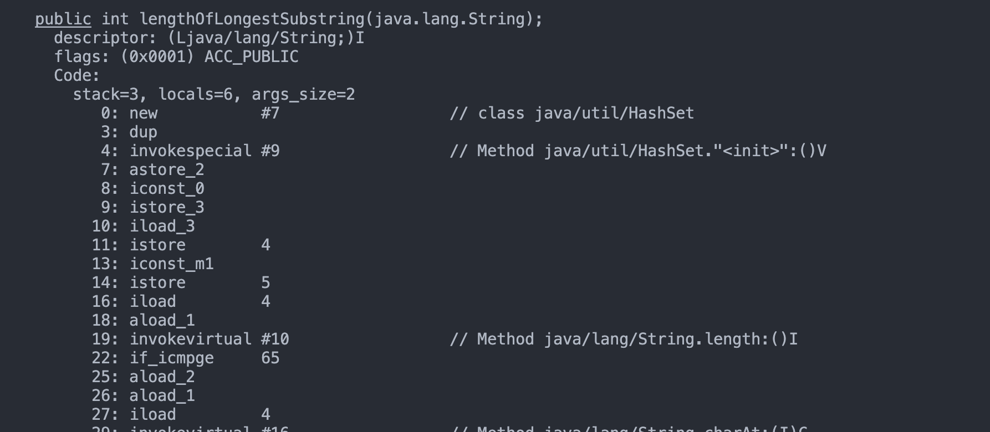Click the descriptor (Ljava/lang/String;)I text
Viewport: 990px width, 432px height.
point(266,38)
